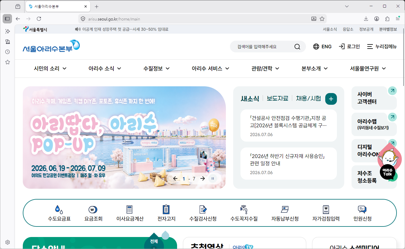The height and width of the screenshot is (249, 405).
Task: Open the 요금조회 icon shortcut
Action: [x=93, y=209]
